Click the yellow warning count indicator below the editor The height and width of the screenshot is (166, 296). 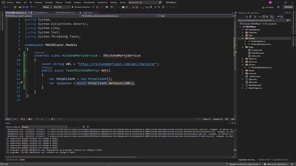tap(30, 119)
